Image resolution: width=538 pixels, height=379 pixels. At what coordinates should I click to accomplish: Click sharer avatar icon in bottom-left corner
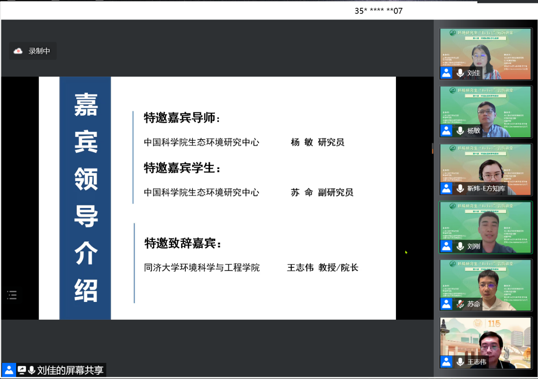click(x=8, y=370)
